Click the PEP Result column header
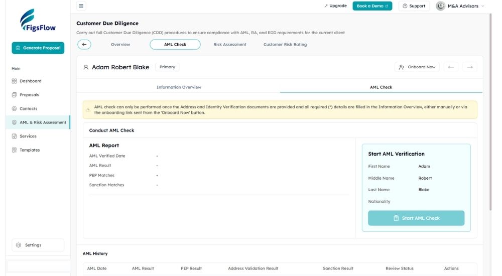This screenshot has width=502, height=276. pyautogui.click(x=191, y=268)
